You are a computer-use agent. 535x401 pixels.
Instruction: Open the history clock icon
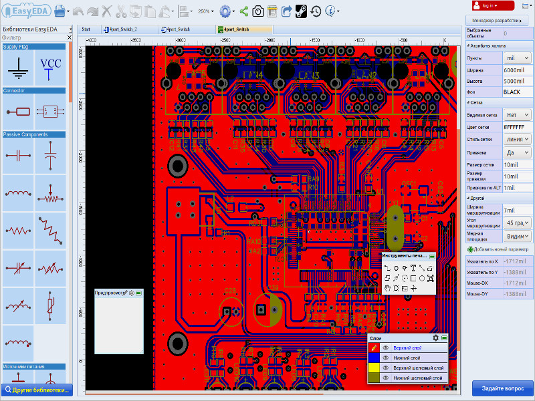(x=316, y=11)
